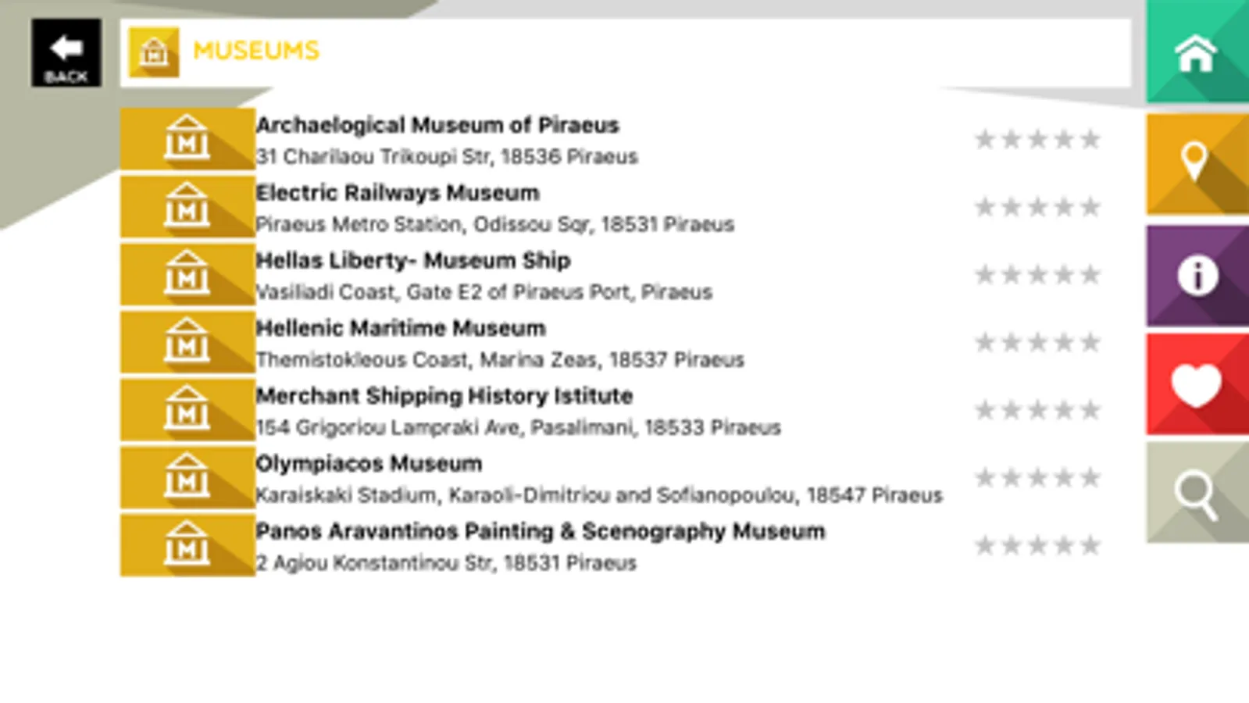
Task: Click the Electric Railways Museum building icon
Action: pyautogui.click(x=187, y=207)
